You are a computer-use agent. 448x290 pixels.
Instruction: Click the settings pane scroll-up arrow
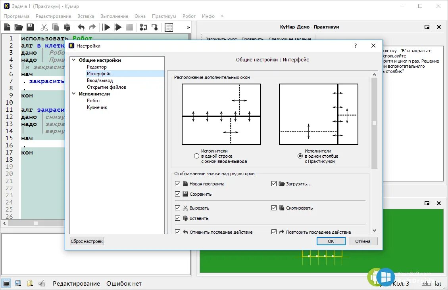374,74
